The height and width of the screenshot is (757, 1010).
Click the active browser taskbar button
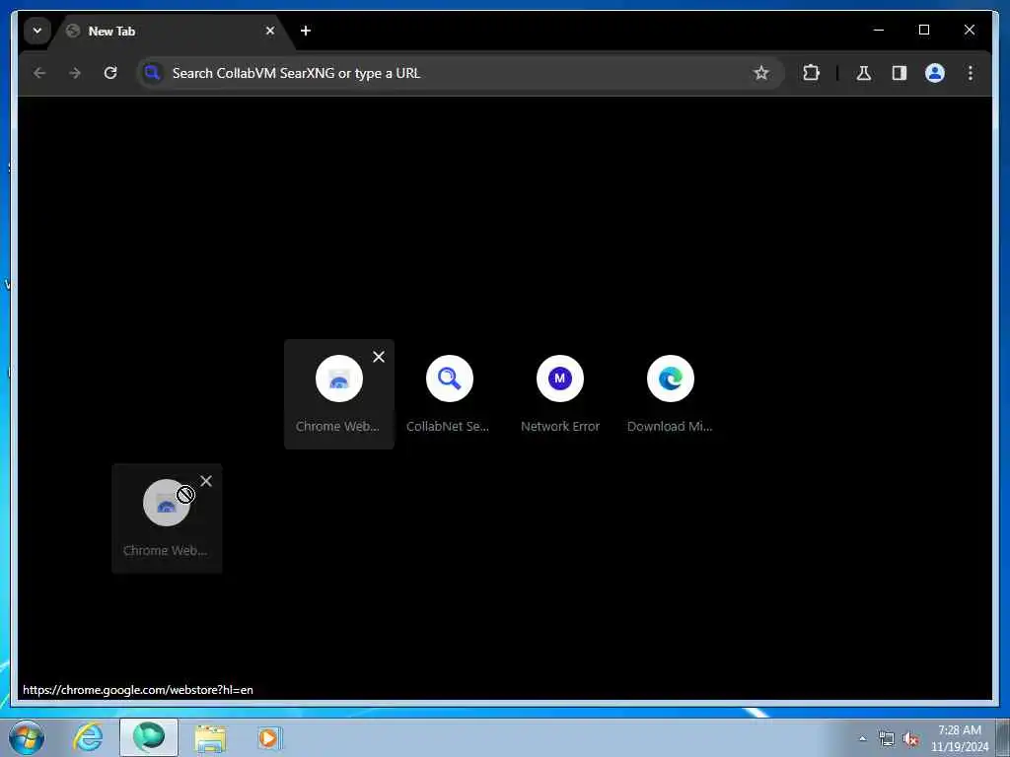coord(149,737)
